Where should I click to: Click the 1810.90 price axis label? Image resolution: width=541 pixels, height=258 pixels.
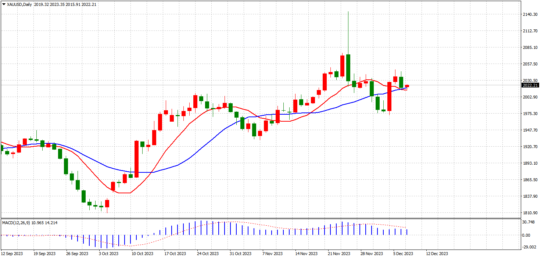[530, 213]
